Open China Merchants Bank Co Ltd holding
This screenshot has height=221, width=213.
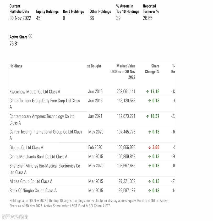tap(39, 157)
